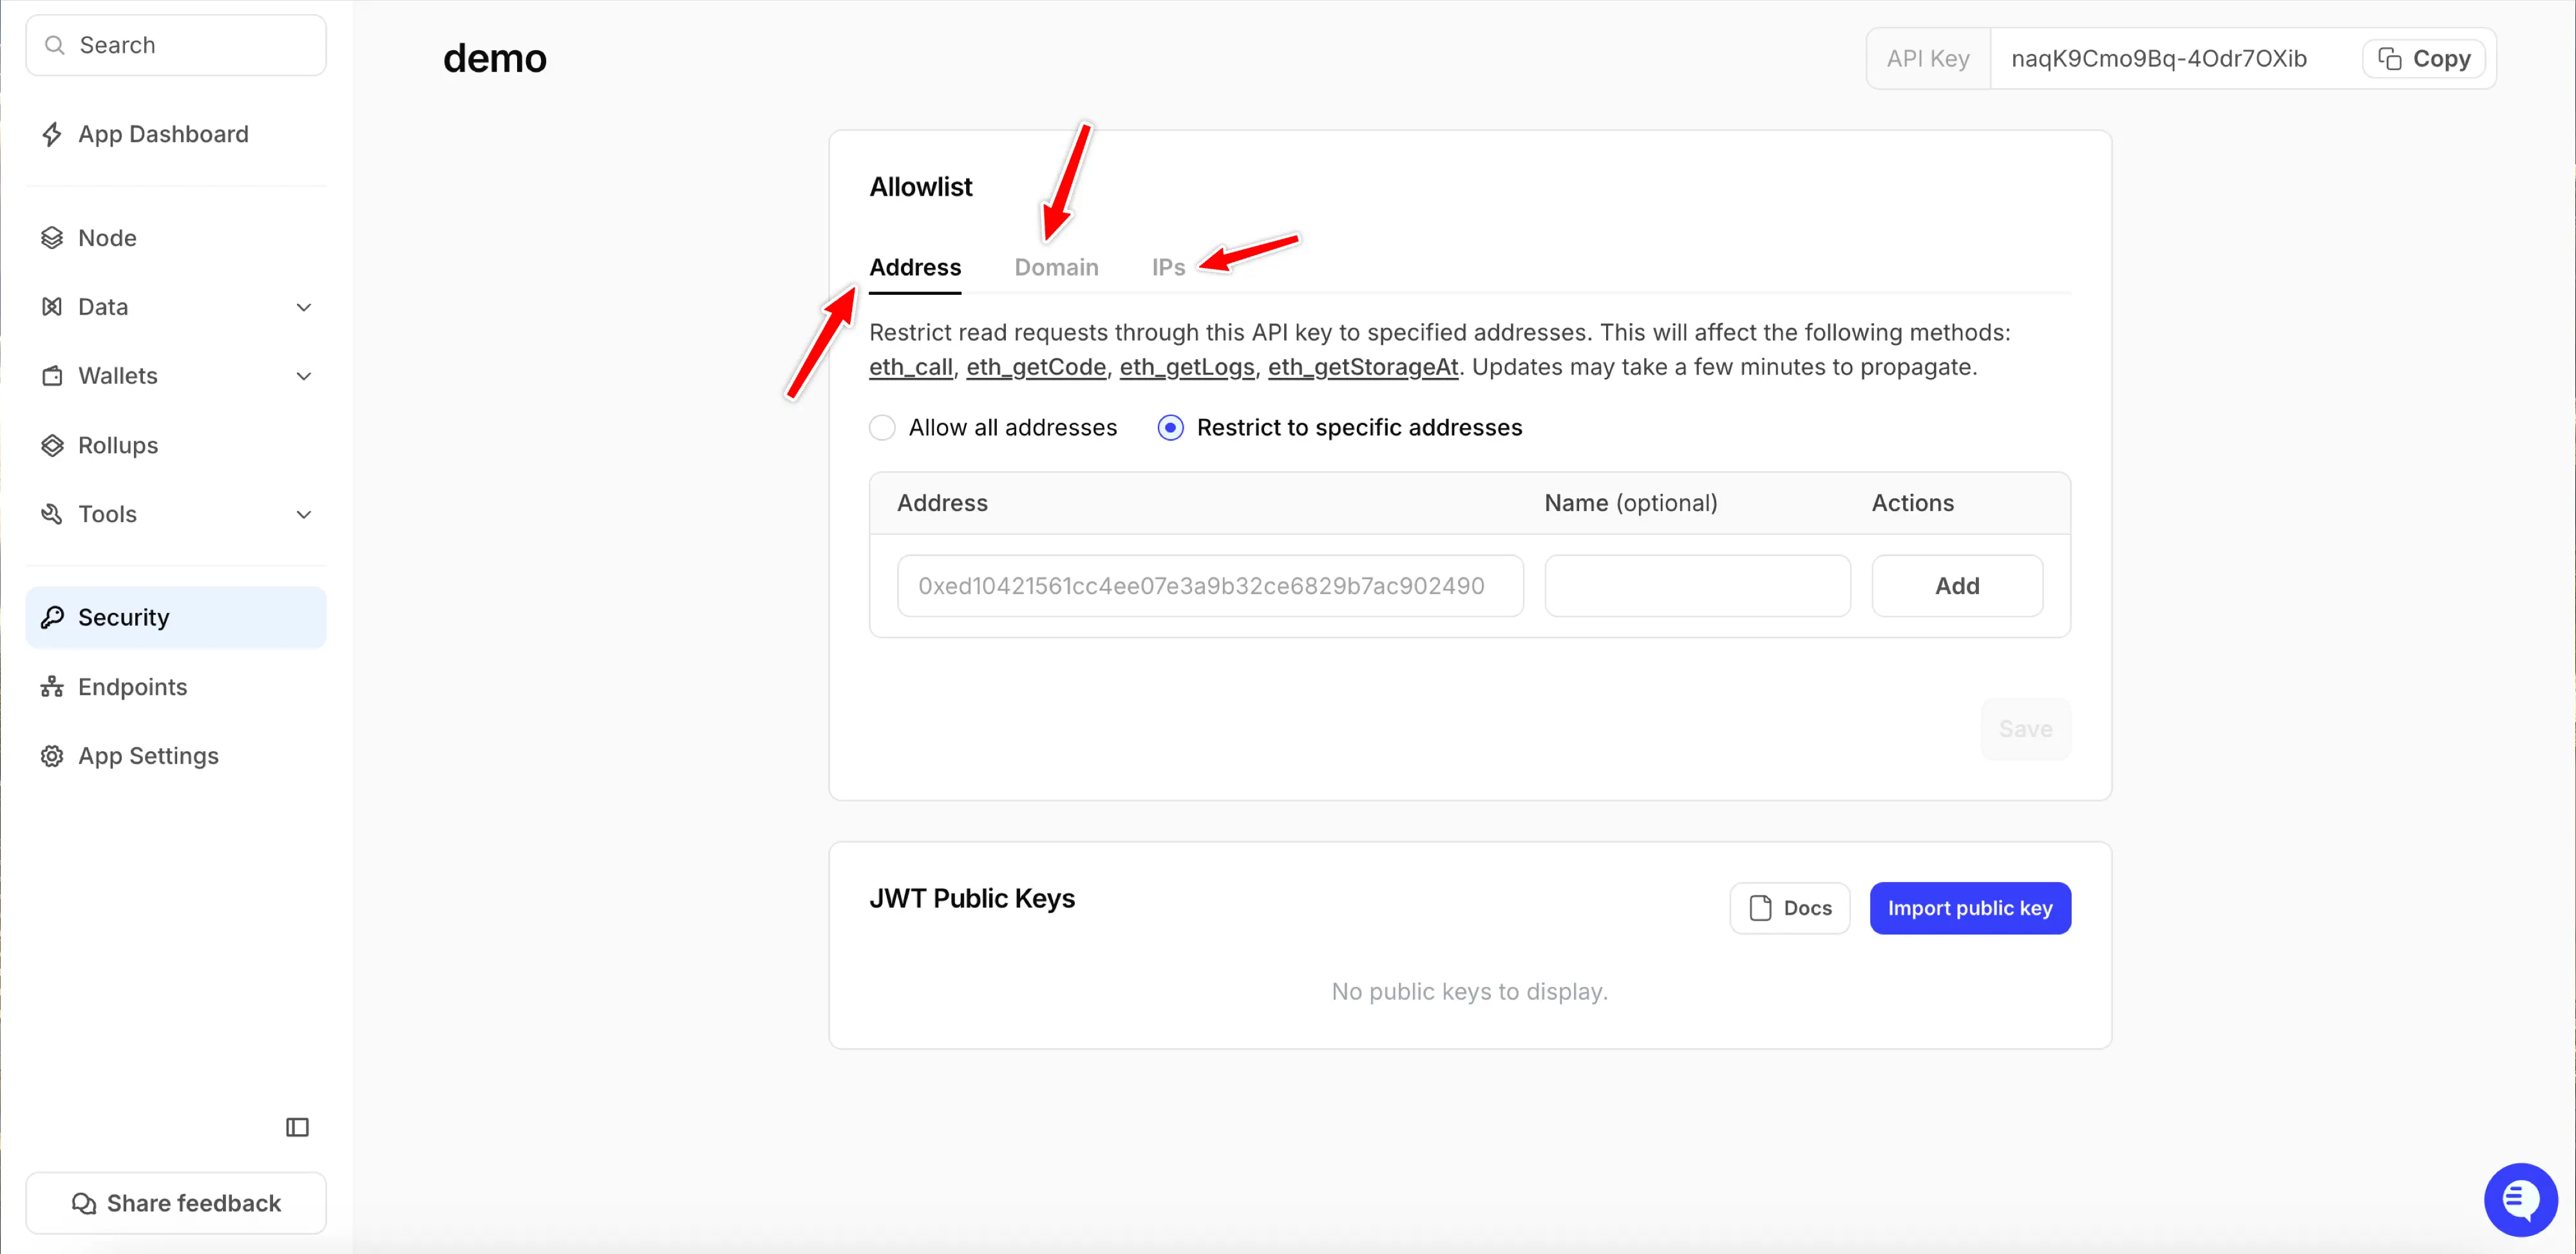Image resolution: width=2576 pixels, height=1254 pixels.
Task: Open the eth_getLogs method link
Action: tap(1186, 367)
